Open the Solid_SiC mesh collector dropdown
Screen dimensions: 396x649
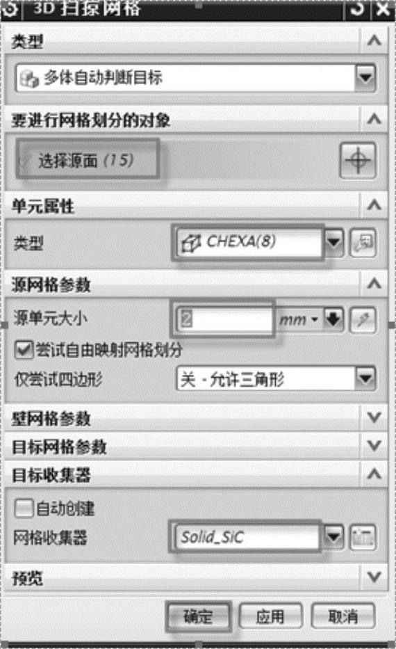(333, 537)
